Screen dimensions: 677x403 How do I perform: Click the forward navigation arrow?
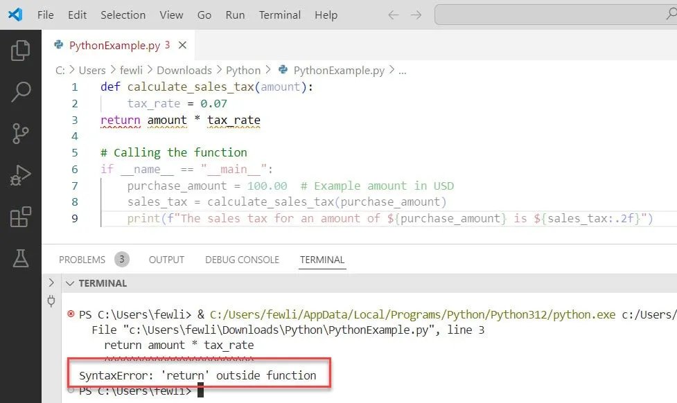[416, 15]
